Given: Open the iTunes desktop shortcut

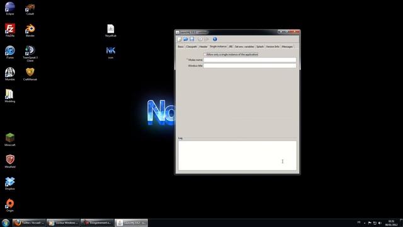Looking at the screenshot, I should click(10, 52).
